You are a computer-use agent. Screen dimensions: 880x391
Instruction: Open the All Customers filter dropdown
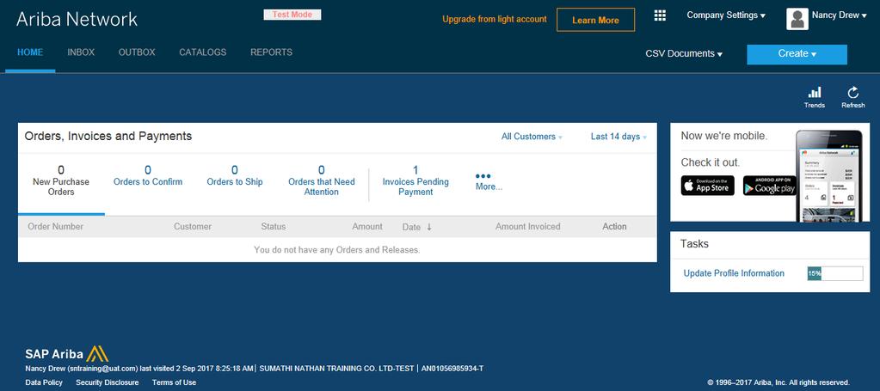click(532, 137)
